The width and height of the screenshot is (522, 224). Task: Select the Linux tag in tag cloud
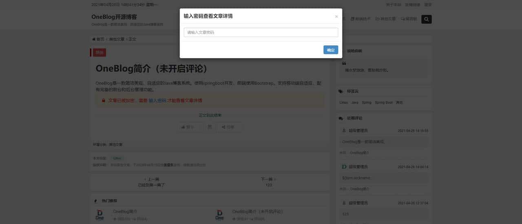coord(343,102)
